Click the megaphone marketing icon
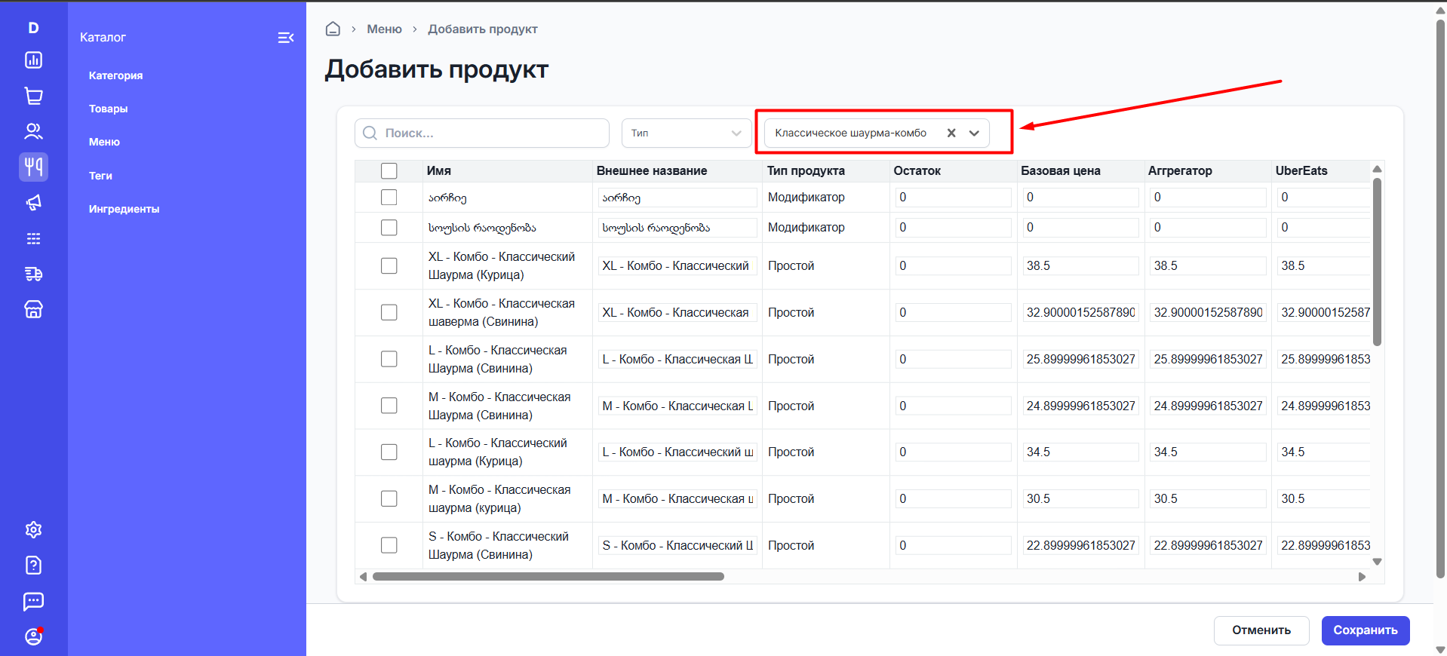1447x656 pixels. point(33,202)
